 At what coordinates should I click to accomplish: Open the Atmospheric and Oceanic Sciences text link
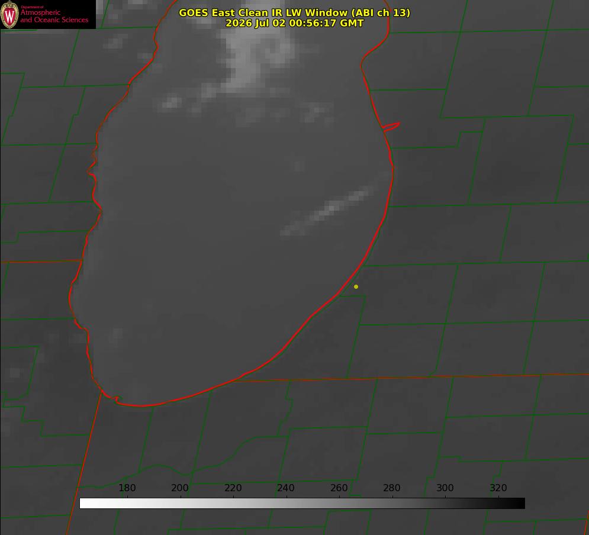tap(54, 16)
